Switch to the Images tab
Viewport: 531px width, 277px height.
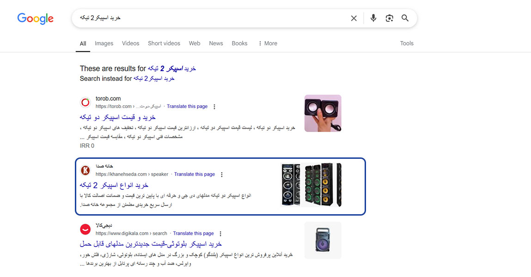104,43
